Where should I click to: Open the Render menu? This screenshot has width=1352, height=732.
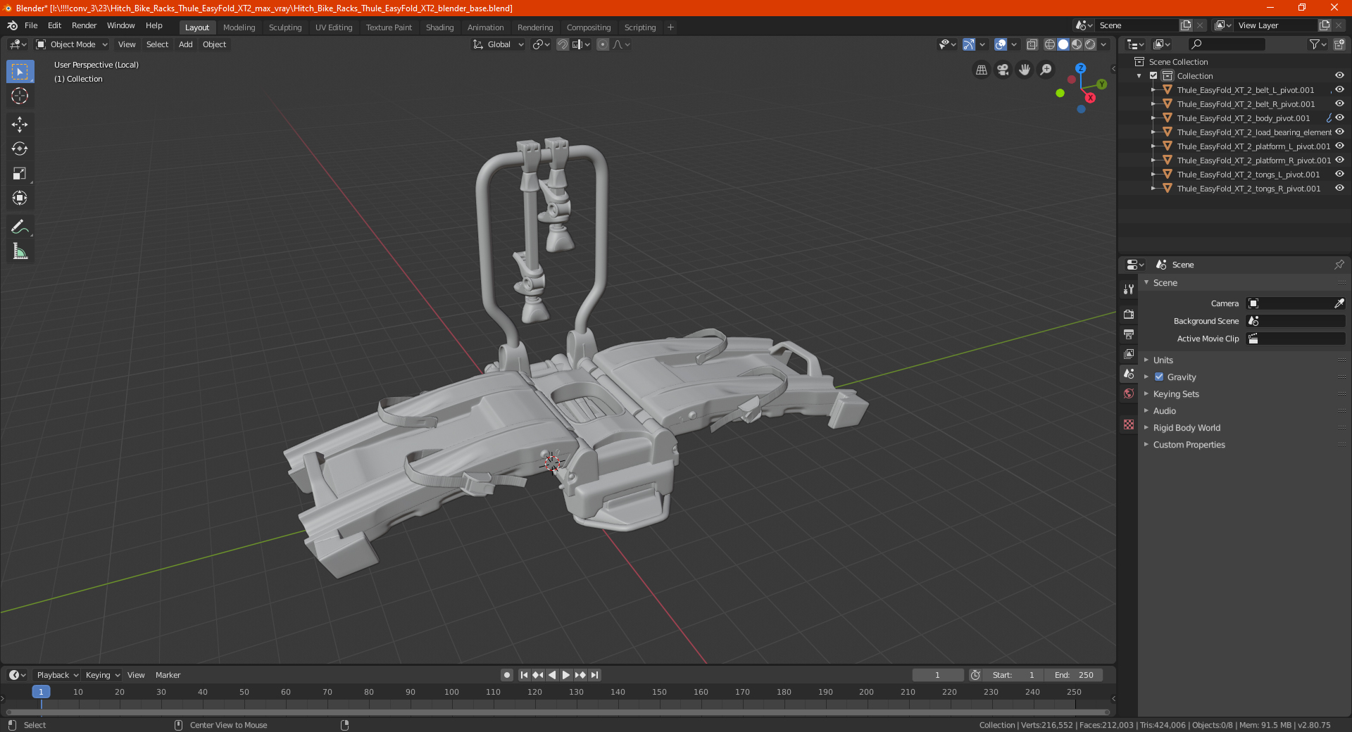tap(84, 25)
